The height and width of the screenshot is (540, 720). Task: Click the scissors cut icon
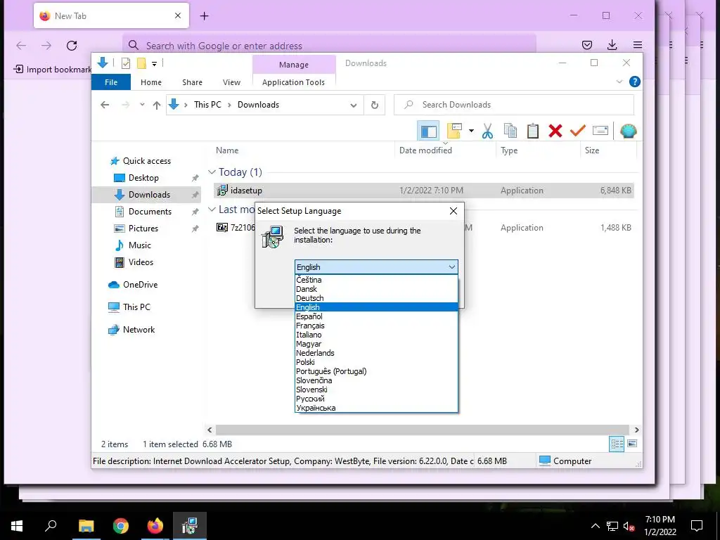tap(487, 131)
